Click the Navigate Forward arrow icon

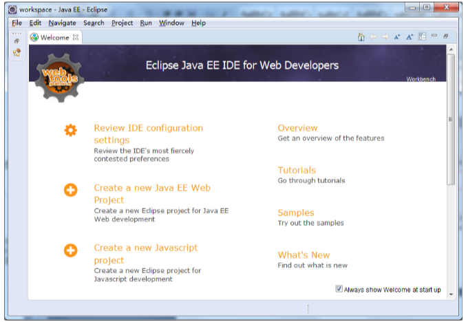click(385, 37)
